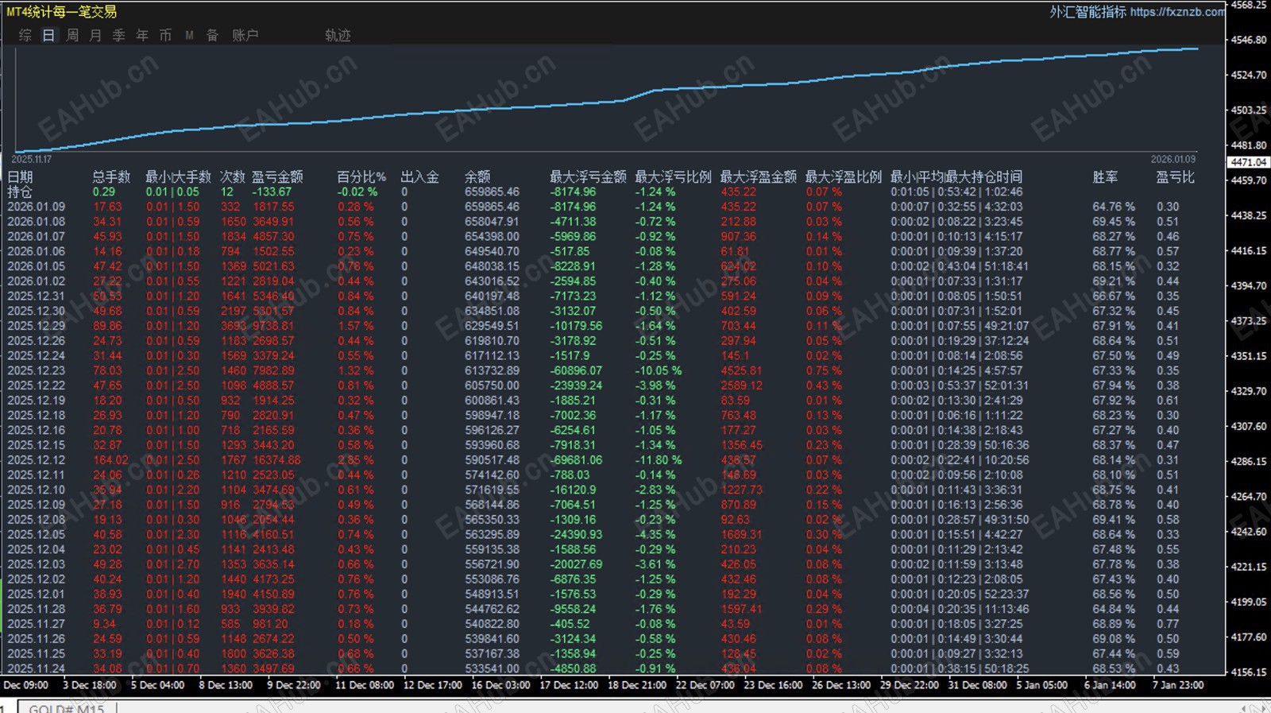
Task: Click max floating loss ratio -11.80 %
Action: [x=658, y=460]
